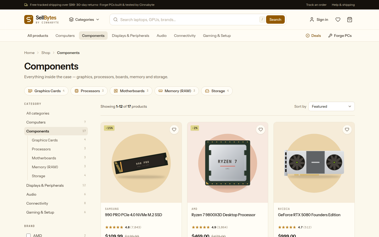Go to Home breadcrumb
The image size is (379, 237).
(29, 53)
